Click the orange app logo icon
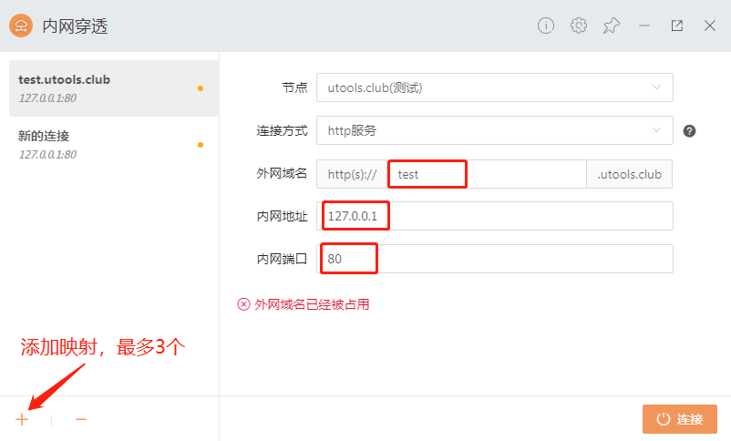 coord(21,26)
